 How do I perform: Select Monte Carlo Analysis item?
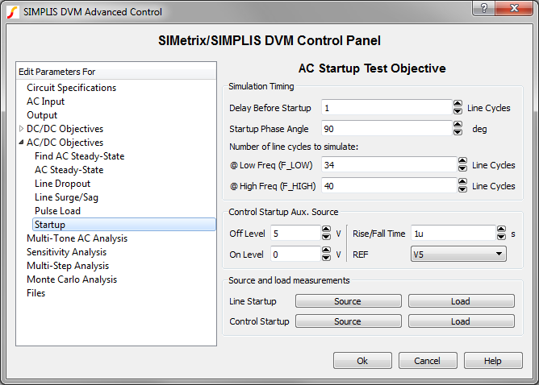tap(71, 279)
